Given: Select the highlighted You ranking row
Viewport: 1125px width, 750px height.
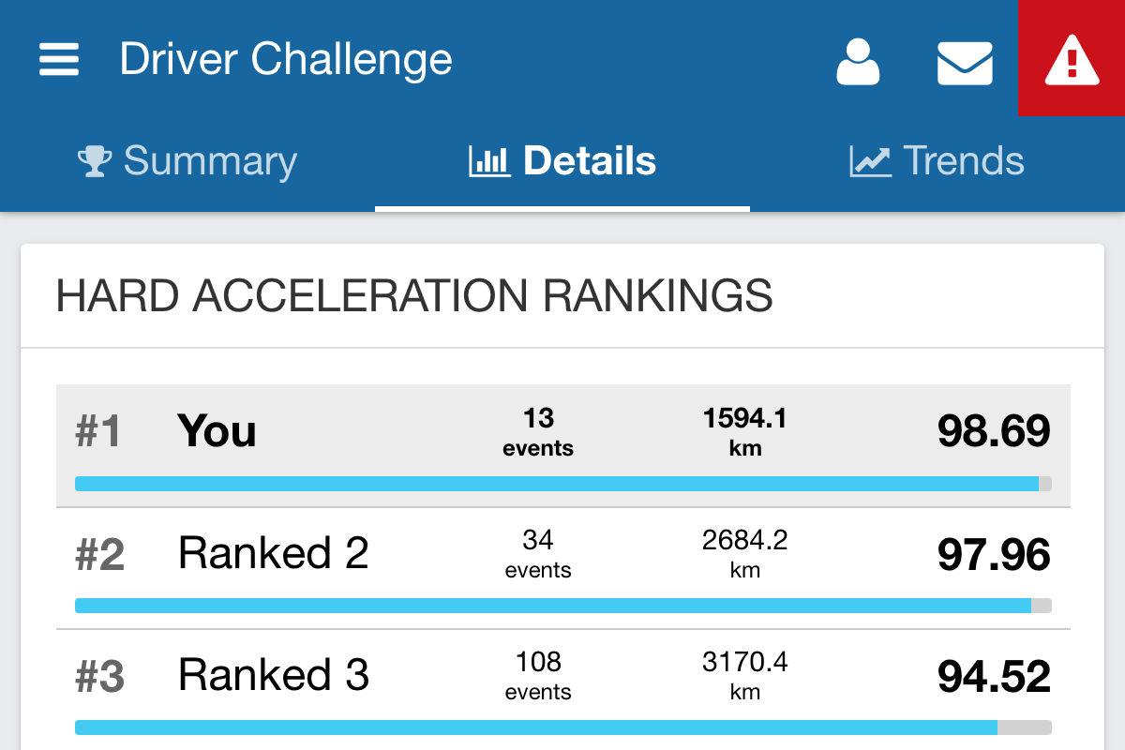Looking at the screenshot, I should [x=217, y=431].
